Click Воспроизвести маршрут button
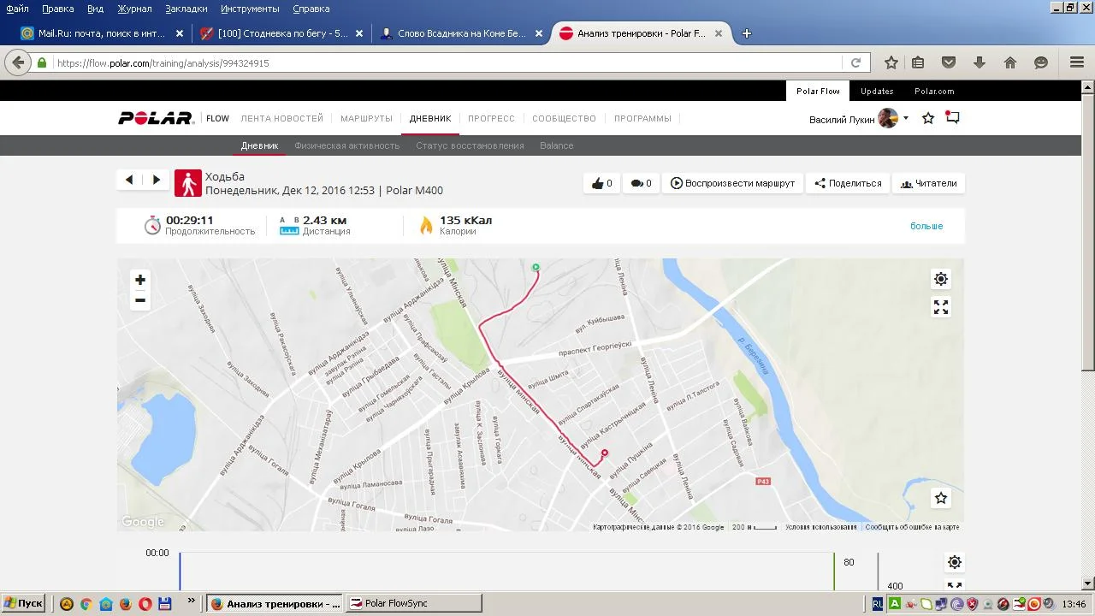 point(732,183)
